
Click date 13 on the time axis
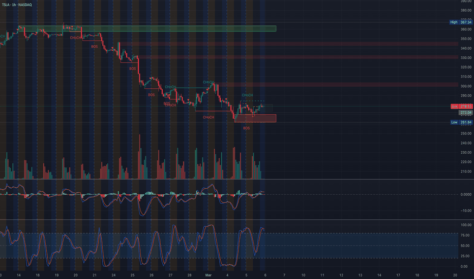click(360, 275)
